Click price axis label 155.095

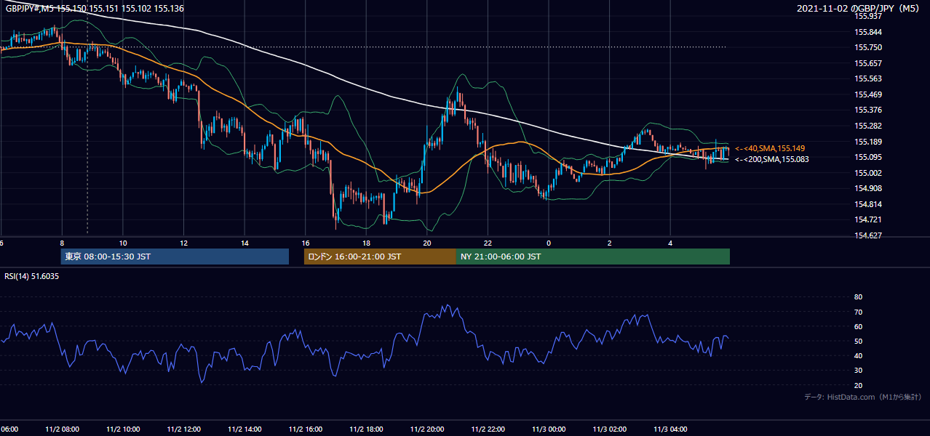pyautogui.click(x=868, y=157)
